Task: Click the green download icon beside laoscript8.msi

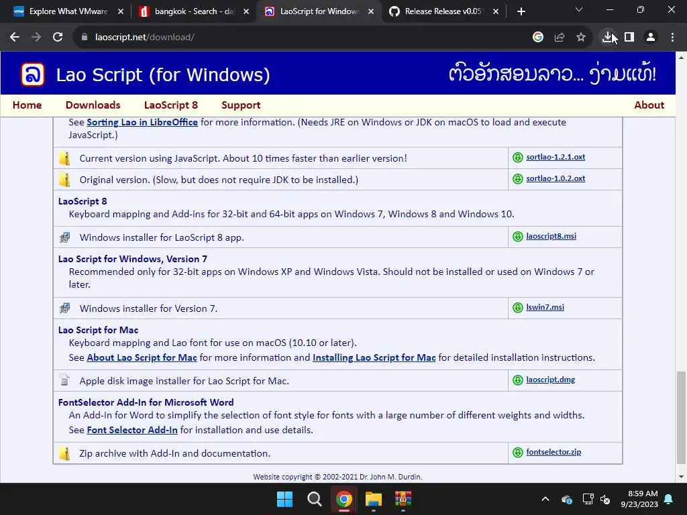Action: [518, 237]
